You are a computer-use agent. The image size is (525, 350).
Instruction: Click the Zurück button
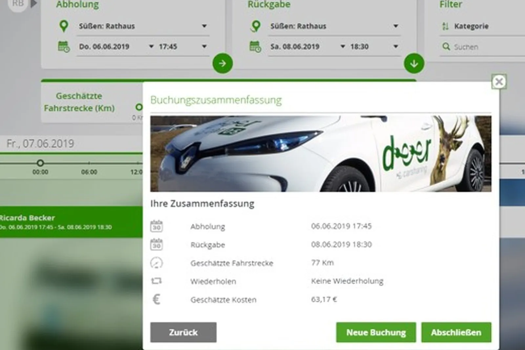pos(183,332)
